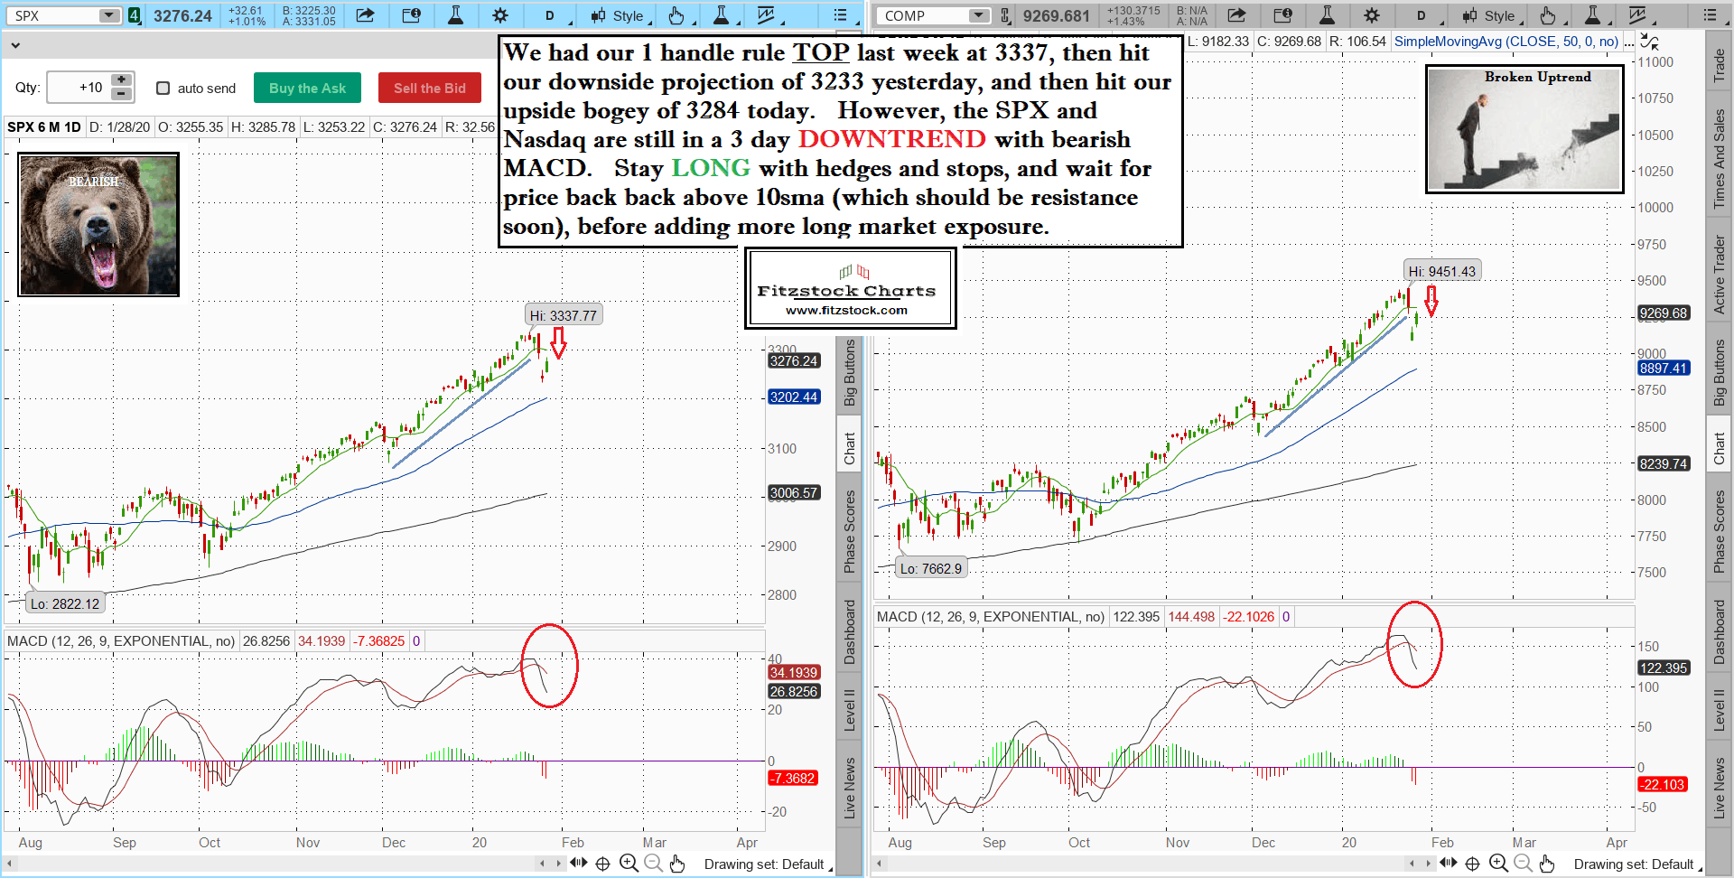Expand the Drawing set Default menu on SPX
Image resolution: width=1734 pixels, height=878 pixels.
[766, 864]
